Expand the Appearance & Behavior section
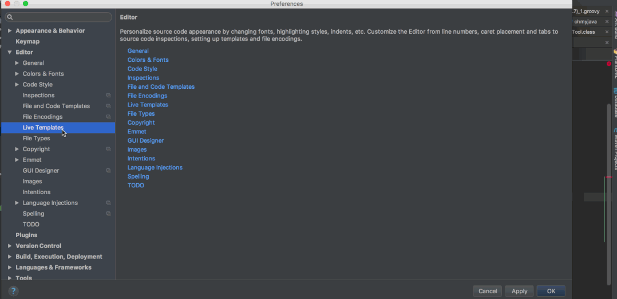This screenshot has height=299, width=617. pos(10,31)
